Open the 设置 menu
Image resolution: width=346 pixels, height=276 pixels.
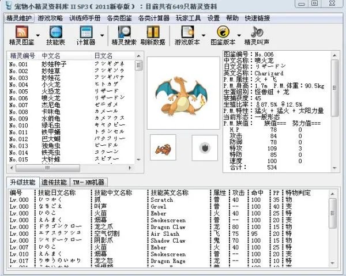[x=213, y=18]
